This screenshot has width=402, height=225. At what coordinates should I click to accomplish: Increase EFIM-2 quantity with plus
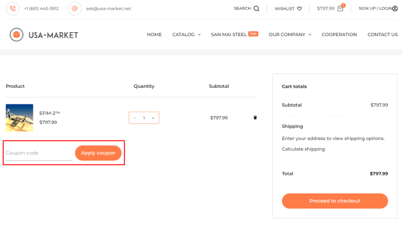pyautogui.click(x=153, y=118)
